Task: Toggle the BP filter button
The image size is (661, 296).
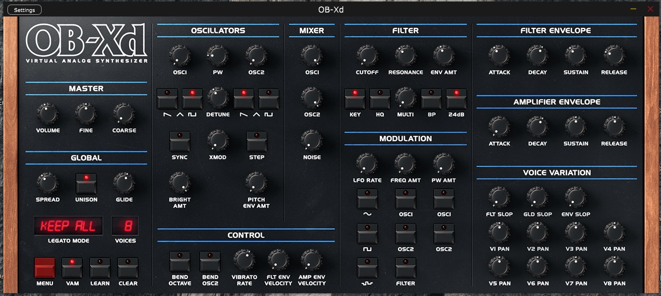Action: click(431, 98)
